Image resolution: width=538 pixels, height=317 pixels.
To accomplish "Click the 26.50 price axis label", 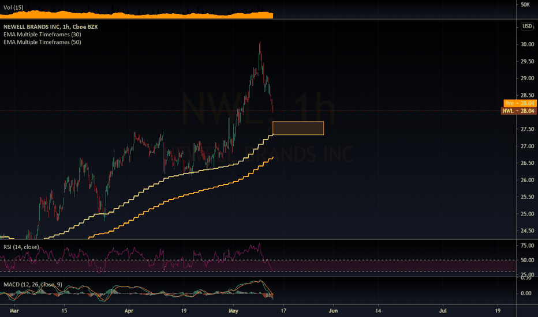I will (527, 163).
